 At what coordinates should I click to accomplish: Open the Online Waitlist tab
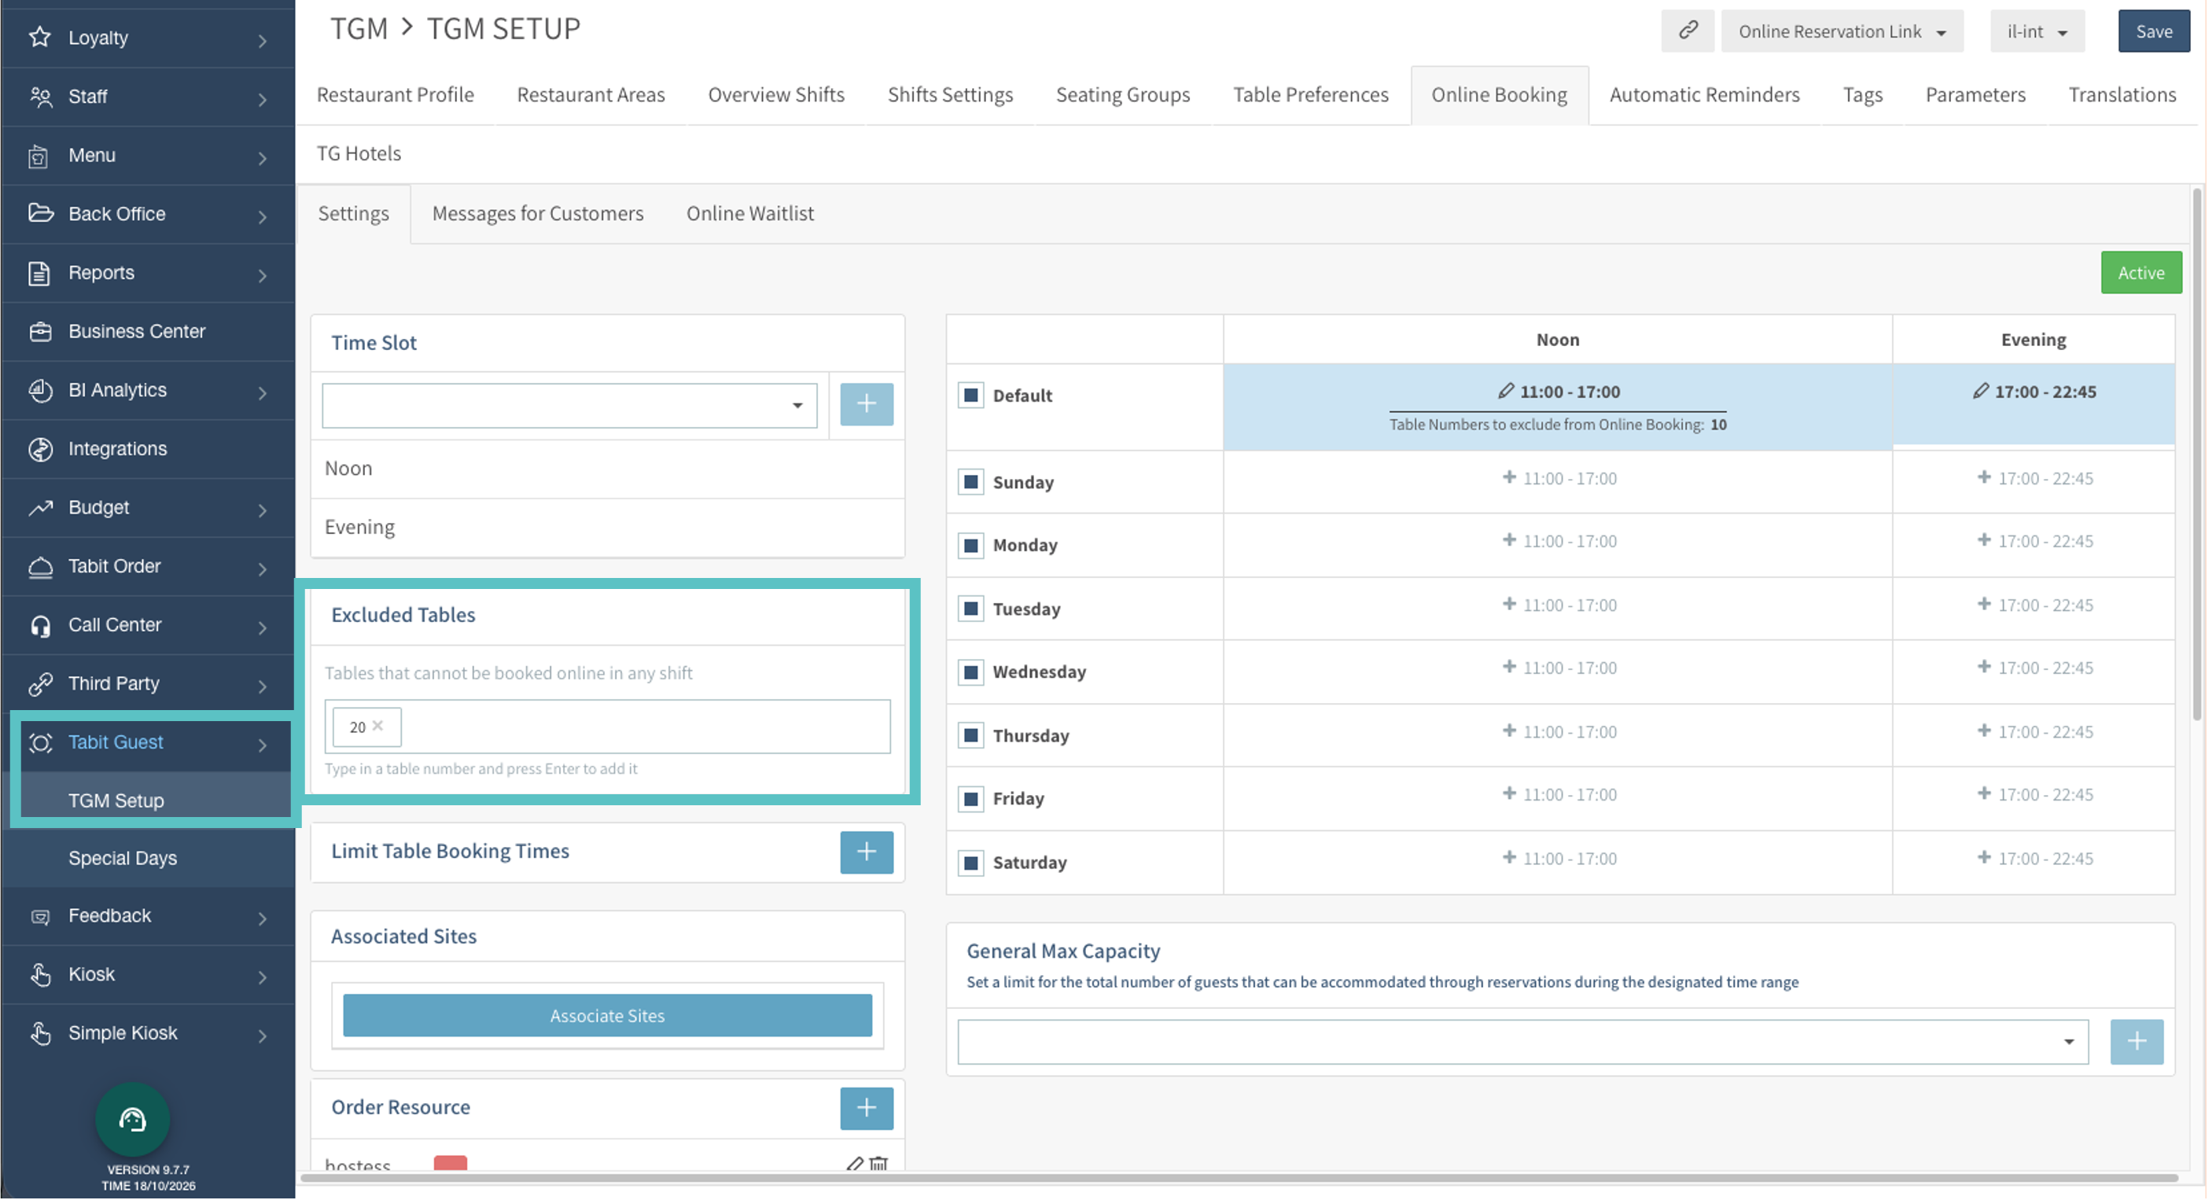click(749, 214)
